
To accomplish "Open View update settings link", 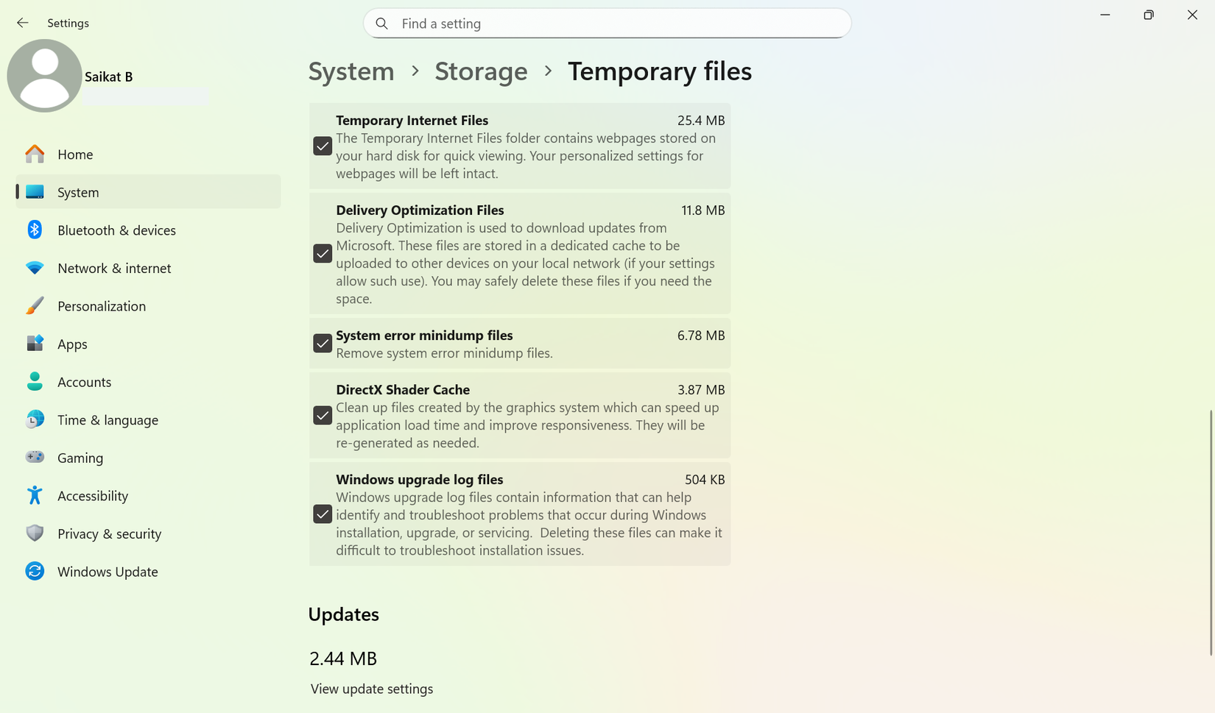I will click(x=372, y=689).
